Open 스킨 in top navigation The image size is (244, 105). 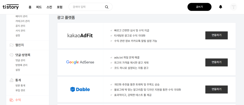(49, 7)
